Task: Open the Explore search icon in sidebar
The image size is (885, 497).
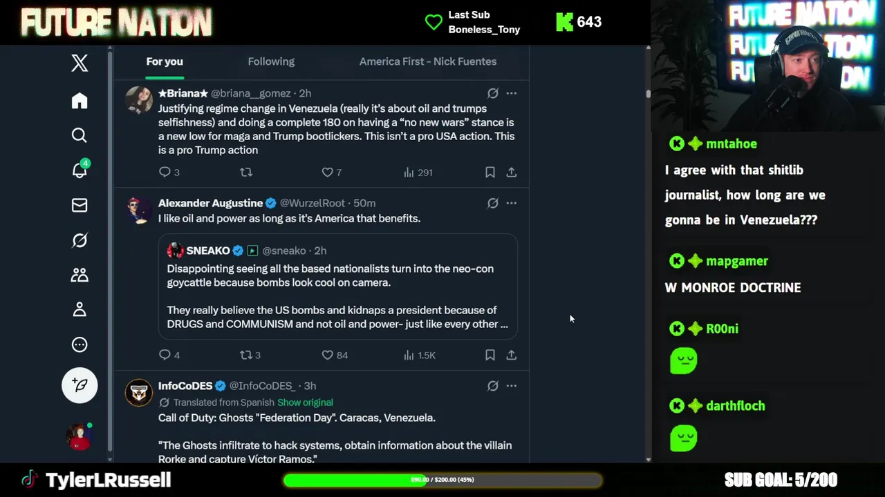Action: click(80, 135)
